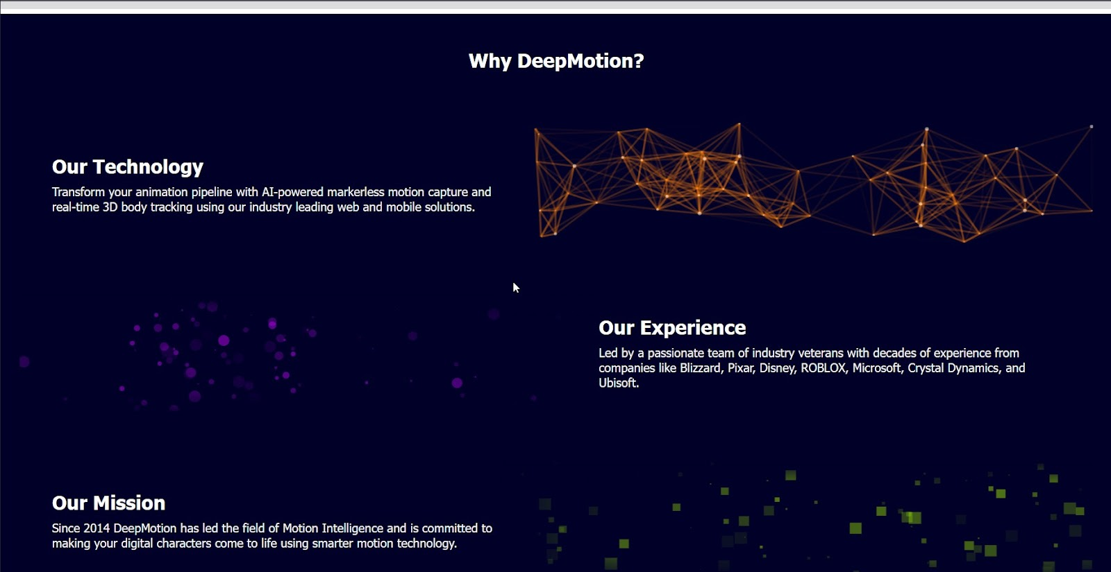This screenshot has width=1111, height=572.
Task: Click the "Our Mission" heading
Action: point(108,503)
